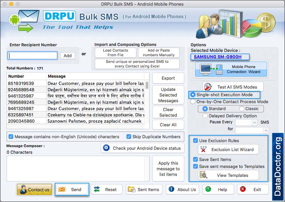Click the Hindi message in the 9461325987 row
The image size is (285, 202).
[x=96, y=96]
